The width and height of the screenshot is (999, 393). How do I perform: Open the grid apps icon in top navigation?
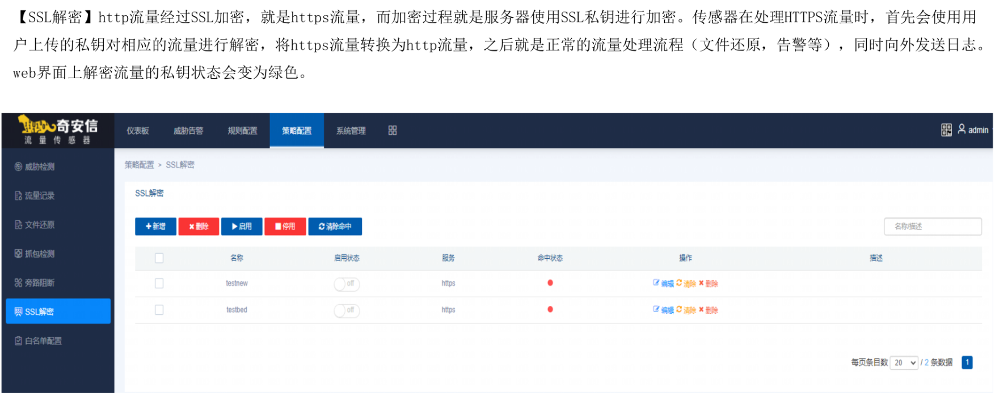pos(392,131)
